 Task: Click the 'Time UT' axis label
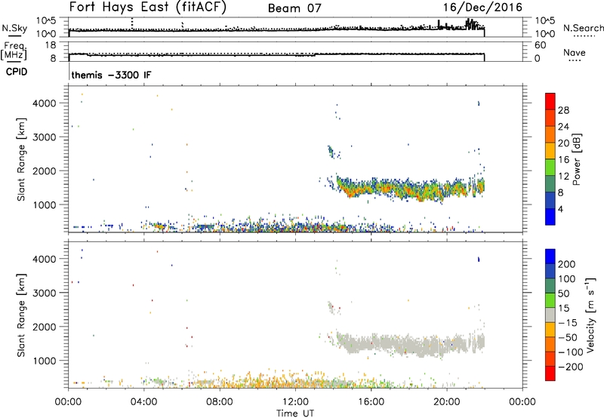click(x=295, y=413)
